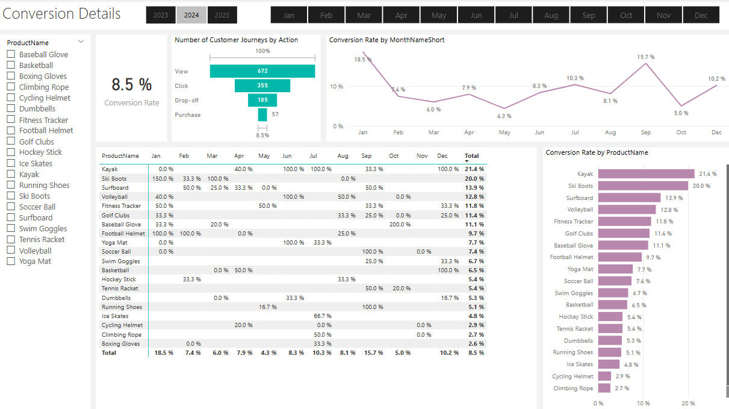This screenshot has width=729, height=409.
Task: Switch to the 2023 year filter
Action: 161,15
